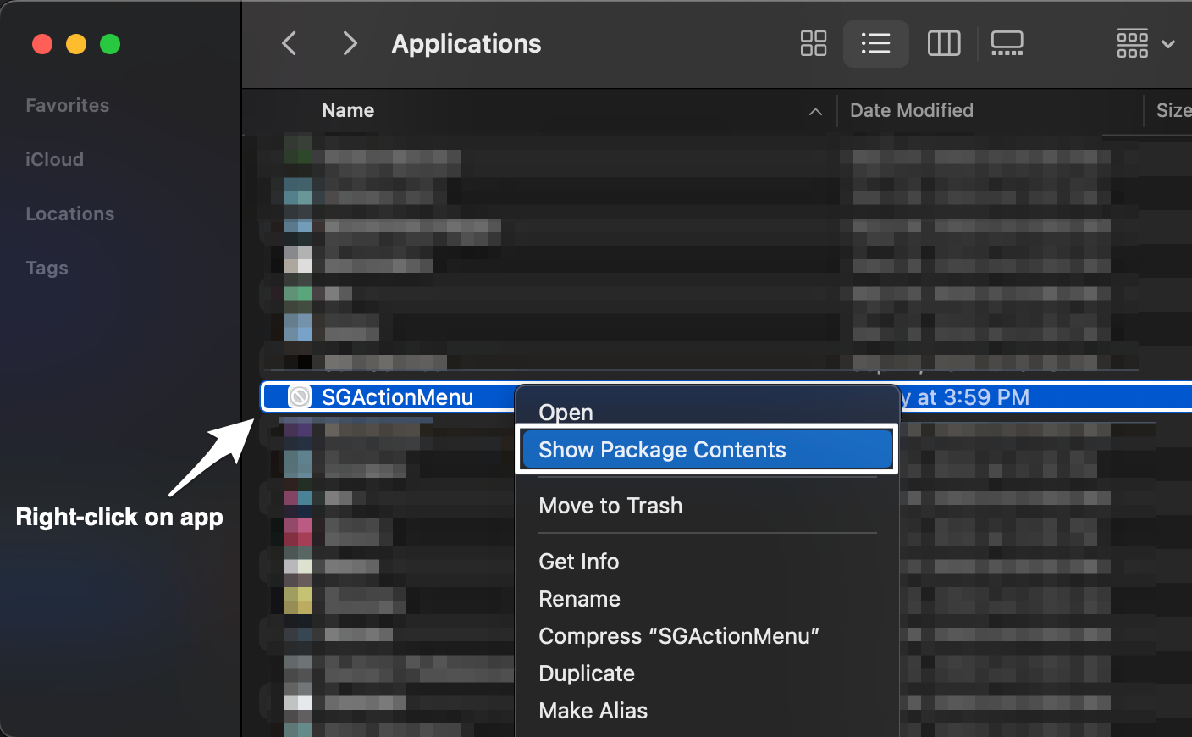This screenshot has height=737, width=1192.
Task: Click the SGActionMenu app icon
Action: click(300, 396)
